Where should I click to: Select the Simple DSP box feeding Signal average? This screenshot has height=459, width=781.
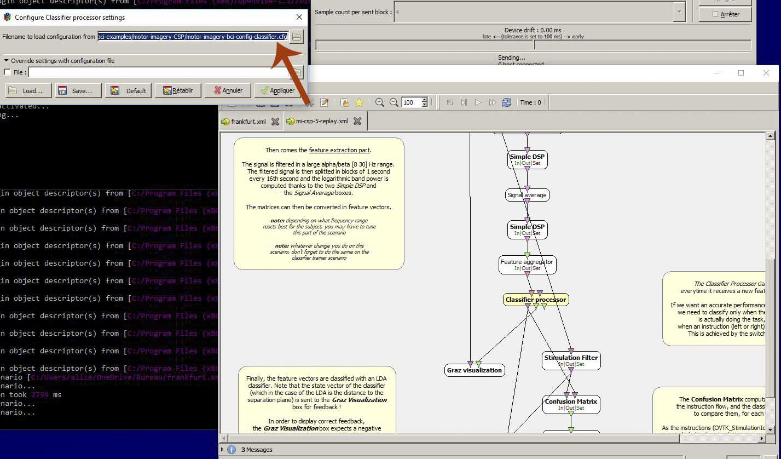[x=527, y=159]
